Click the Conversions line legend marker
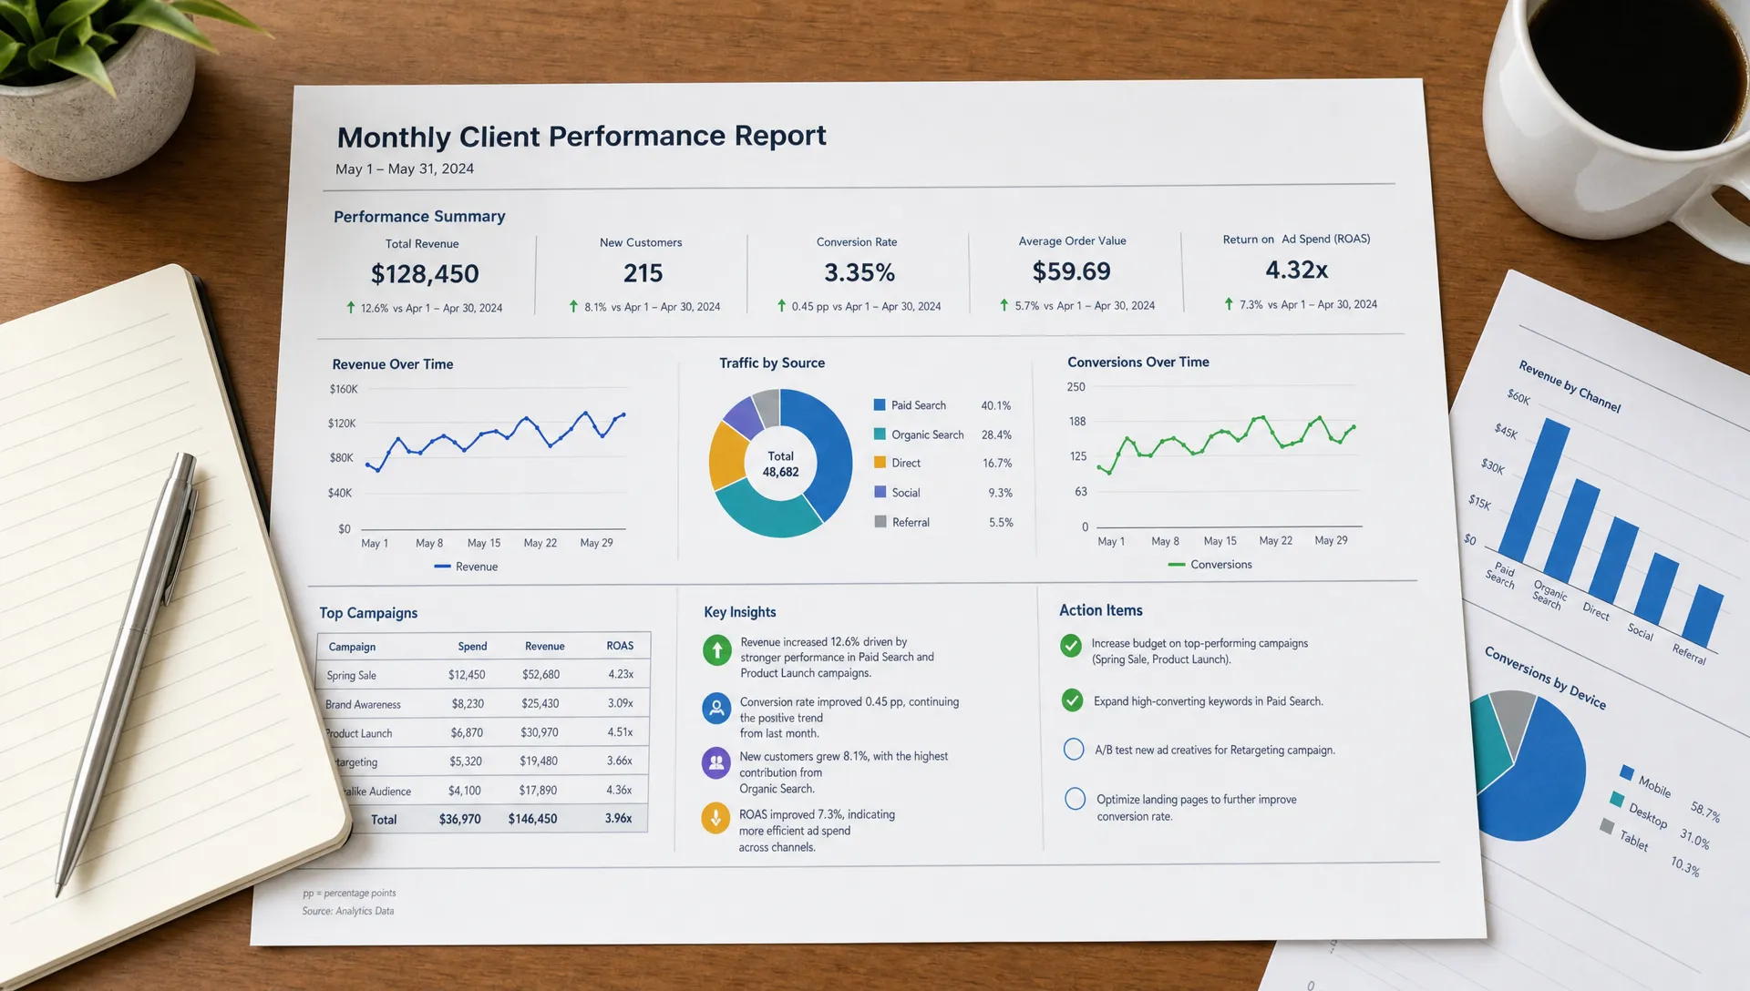1750x991 pixels. point(1176,565)
